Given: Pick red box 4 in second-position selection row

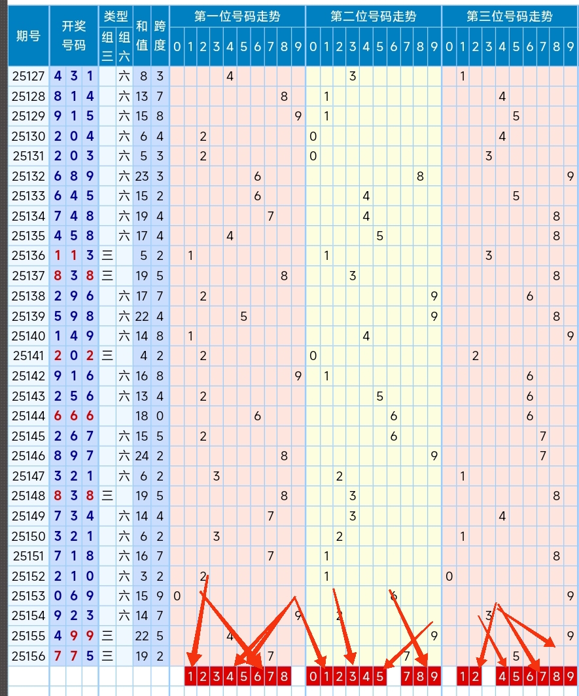Looking at the screenshot, I should coord(366,676).
